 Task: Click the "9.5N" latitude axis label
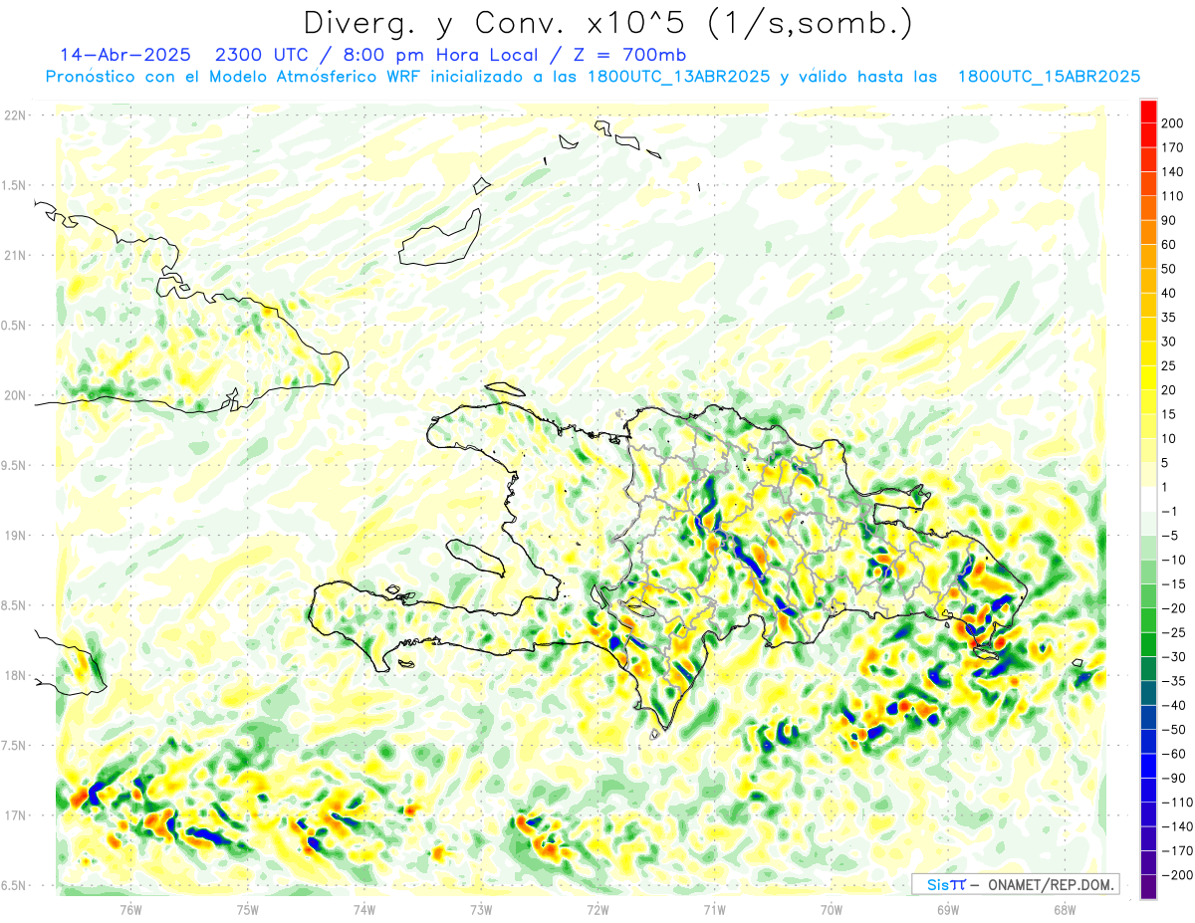(14, 465)
